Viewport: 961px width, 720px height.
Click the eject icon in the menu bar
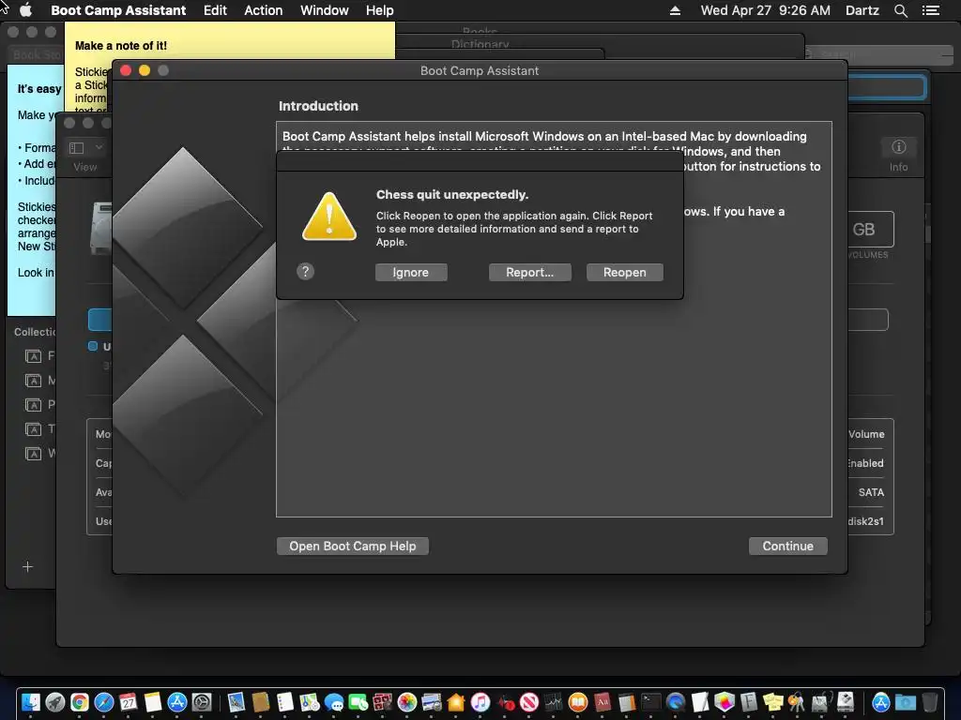(675, 10)
